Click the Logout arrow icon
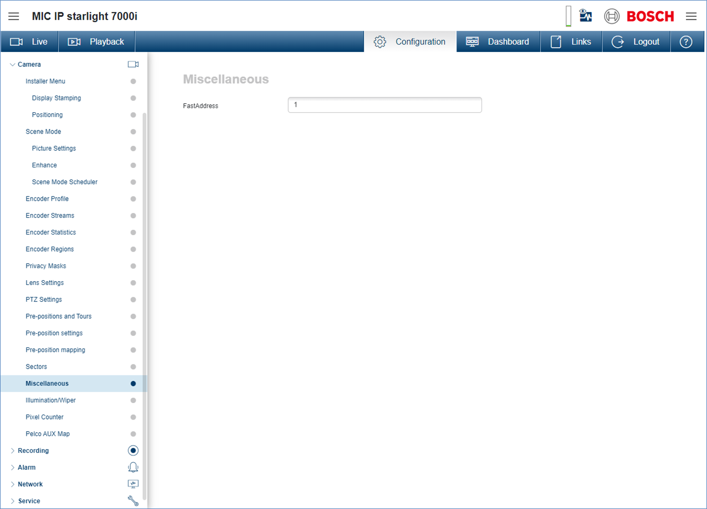The image size is (707, 509). [x=617, y=42]
